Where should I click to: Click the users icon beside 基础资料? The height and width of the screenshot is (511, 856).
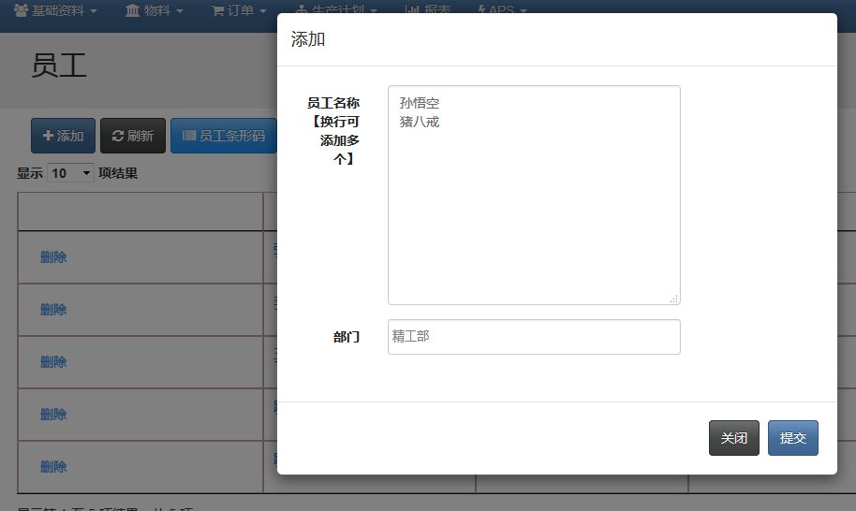click(21, 10)
